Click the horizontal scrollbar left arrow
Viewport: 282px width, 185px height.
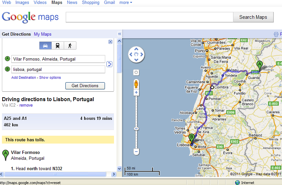click(x=1, y=174)
